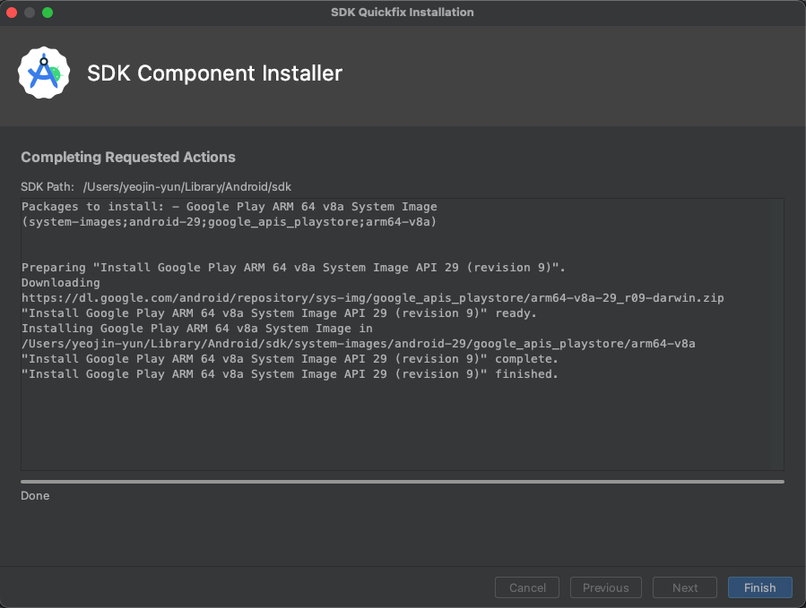806x608 pixels.
Task: Click the disabled Next button
Action: tap(685, 587)
